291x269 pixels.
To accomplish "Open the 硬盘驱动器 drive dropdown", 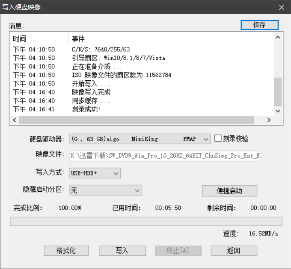I will click(140, 139).
